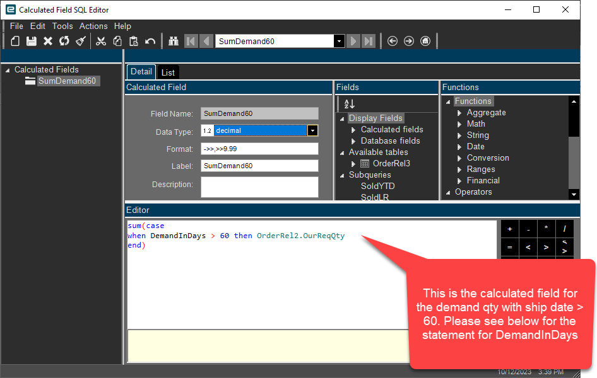Click the Cut scissors icon

pyautogui.click(x=101, y=41)
